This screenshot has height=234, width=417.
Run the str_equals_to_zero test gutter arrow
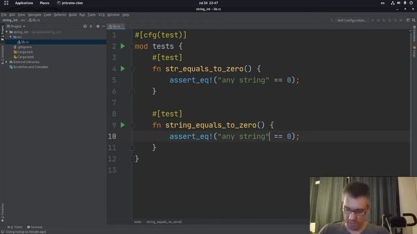coord(122,69)
